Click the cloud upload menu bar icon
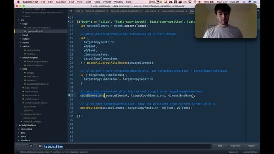274x154 pixels. coord(171,2)
